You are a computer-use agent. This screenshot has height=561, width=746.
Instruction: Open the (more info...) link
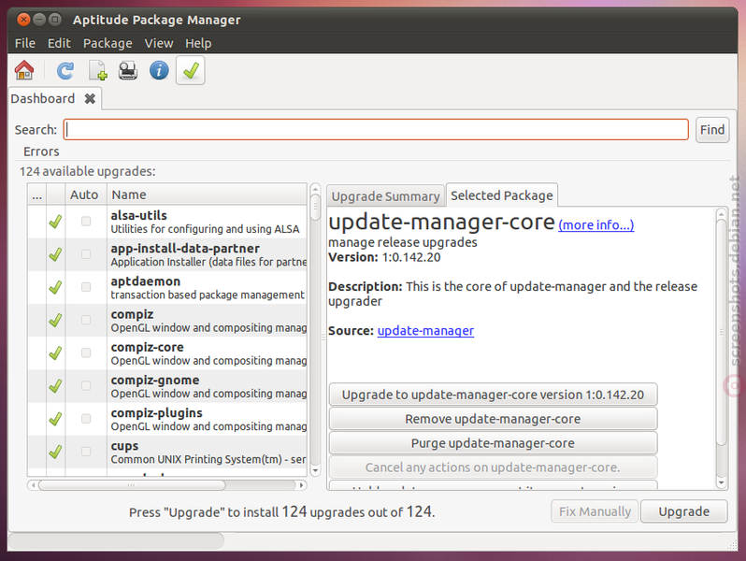click(596, 224)
